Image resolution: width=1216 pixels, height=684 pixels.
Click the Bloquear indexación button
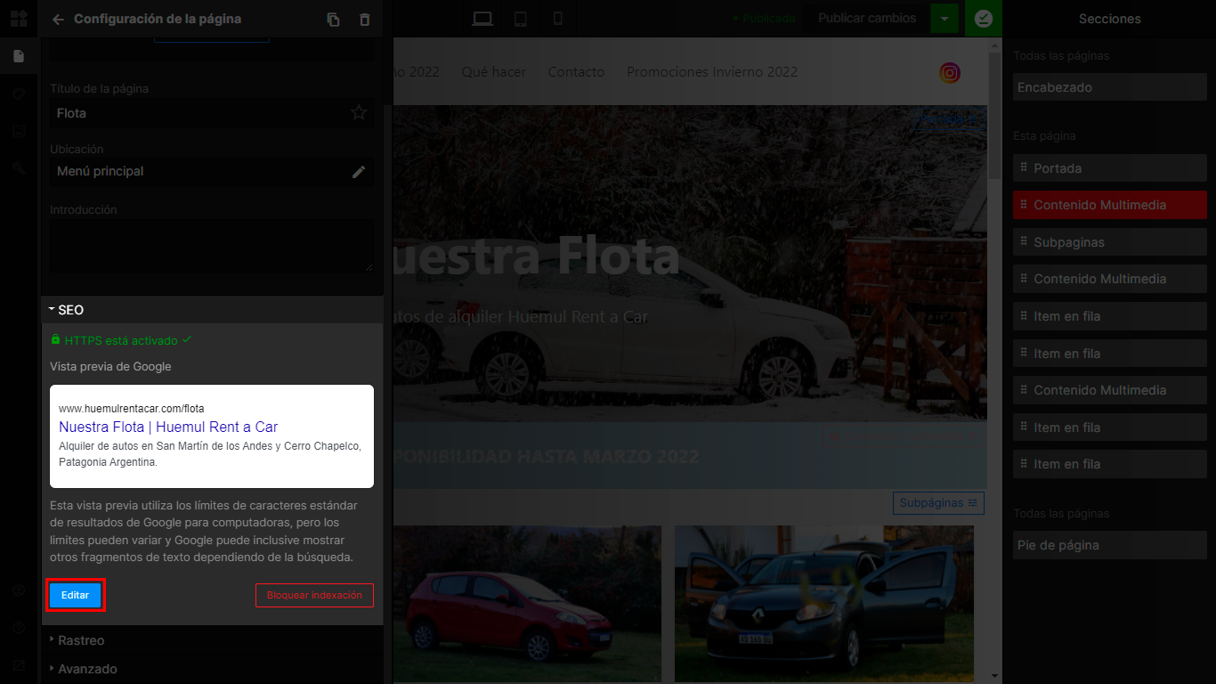click(314, 595)
